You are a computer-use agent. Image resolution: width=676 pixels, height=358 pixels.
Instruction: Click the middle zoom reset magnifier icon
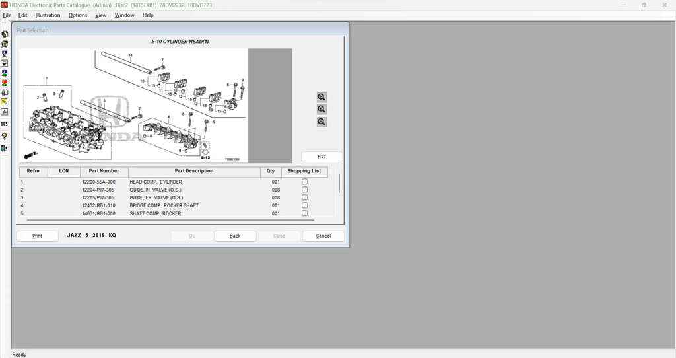click(x=321, y=110)
